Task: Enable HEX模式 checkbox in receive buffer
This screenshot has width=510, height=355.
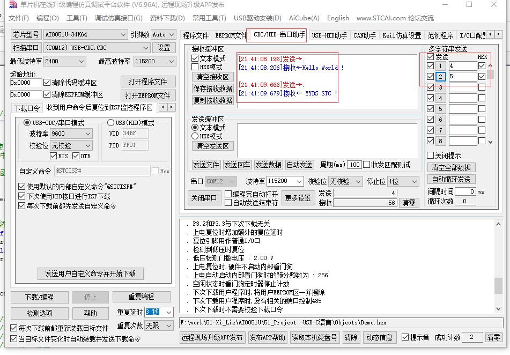Action: tap(195, 67)
